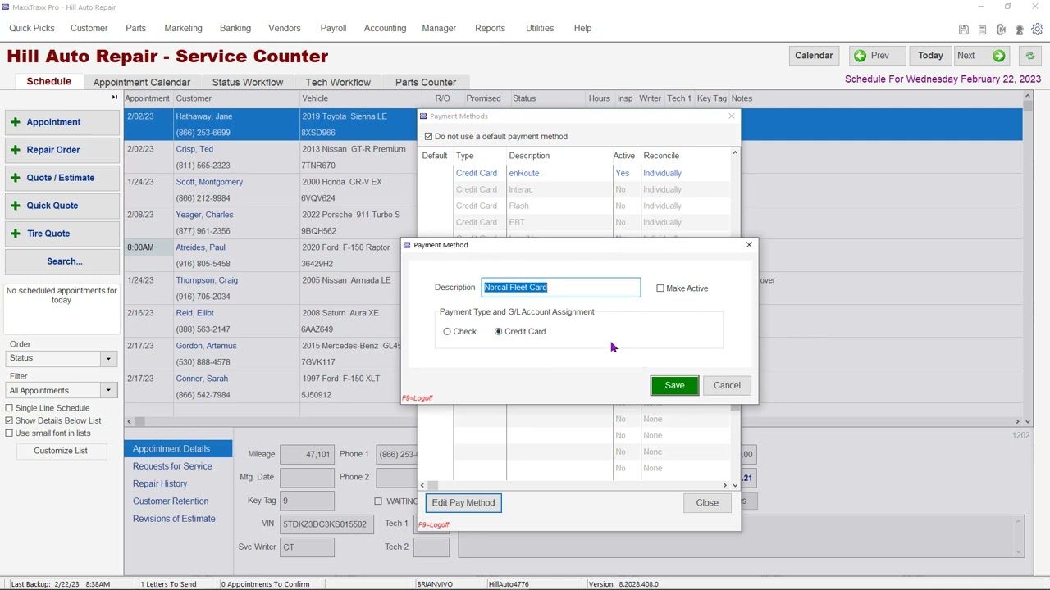1050x590 pixels.
Task: Open the Payroll menu
Action: [333, 28]
